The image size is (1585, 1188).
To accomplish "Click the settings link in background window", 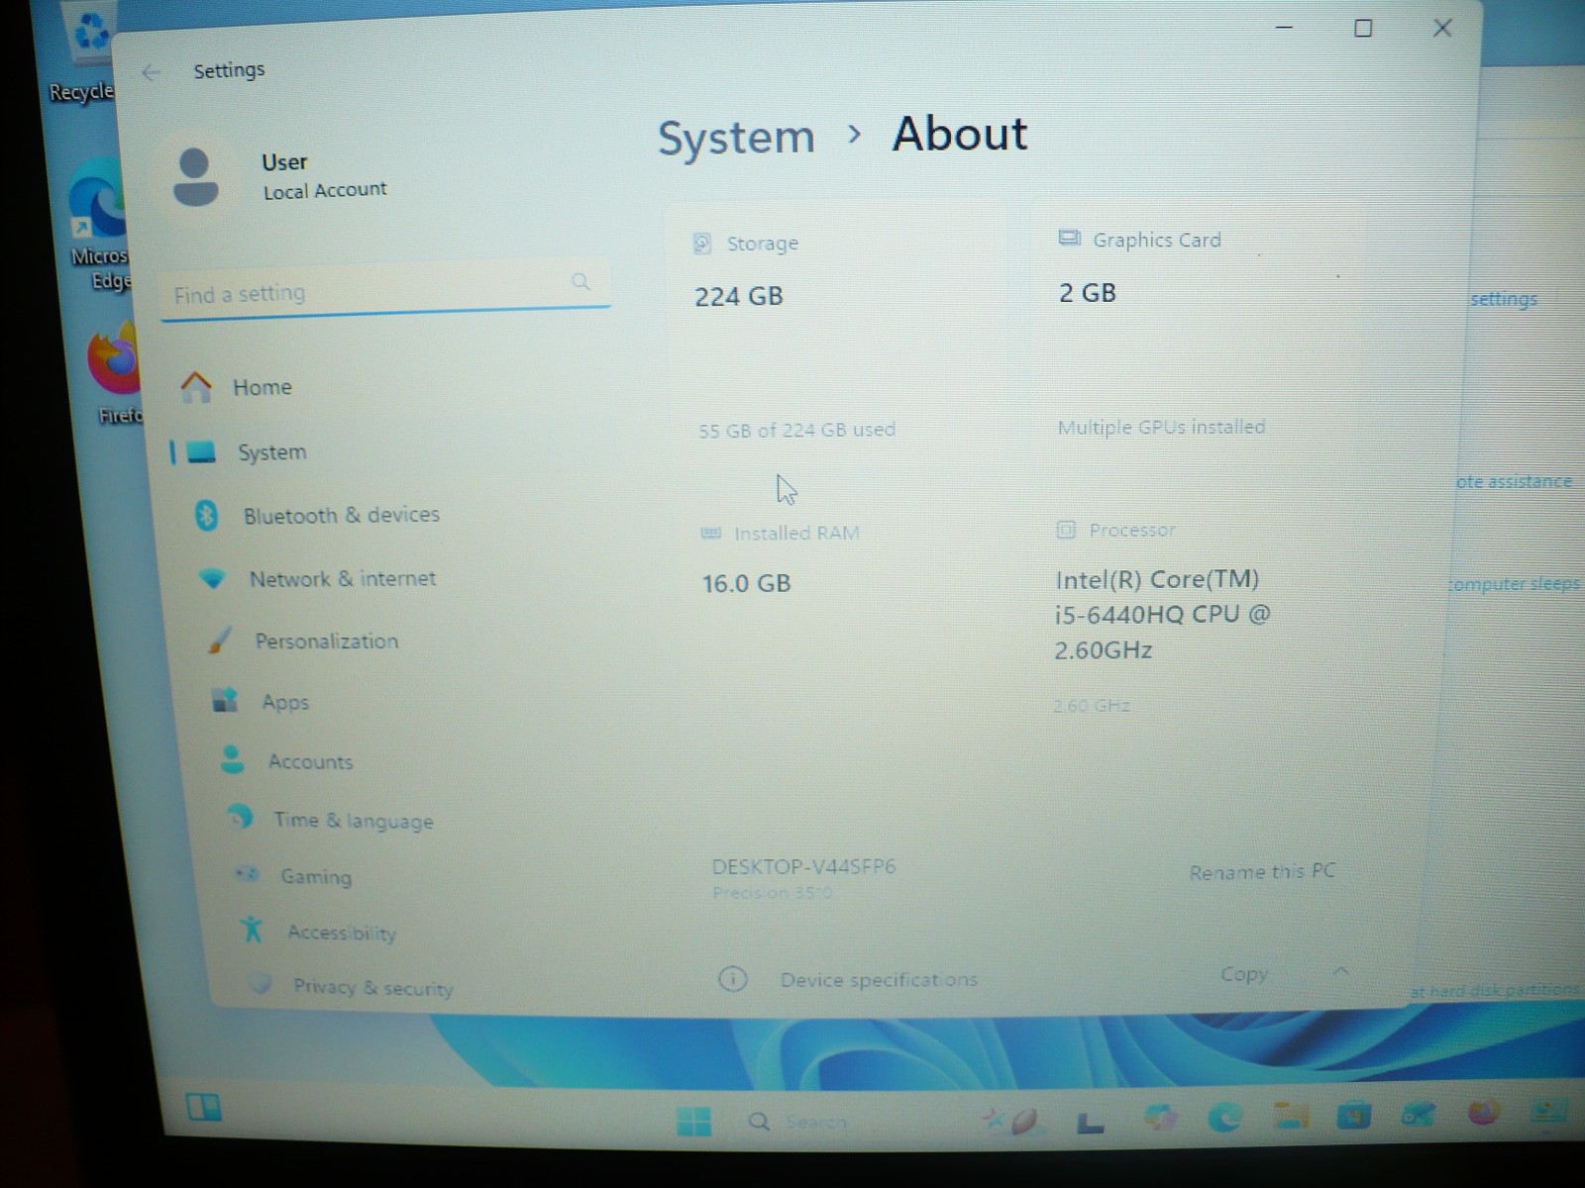I will [x=1504, y=299].
